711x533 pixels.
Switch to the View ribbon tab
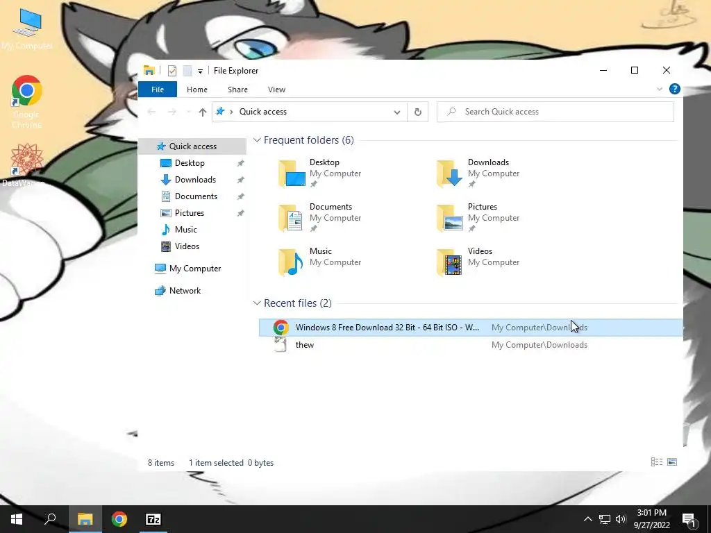click(x=276, y=90)
